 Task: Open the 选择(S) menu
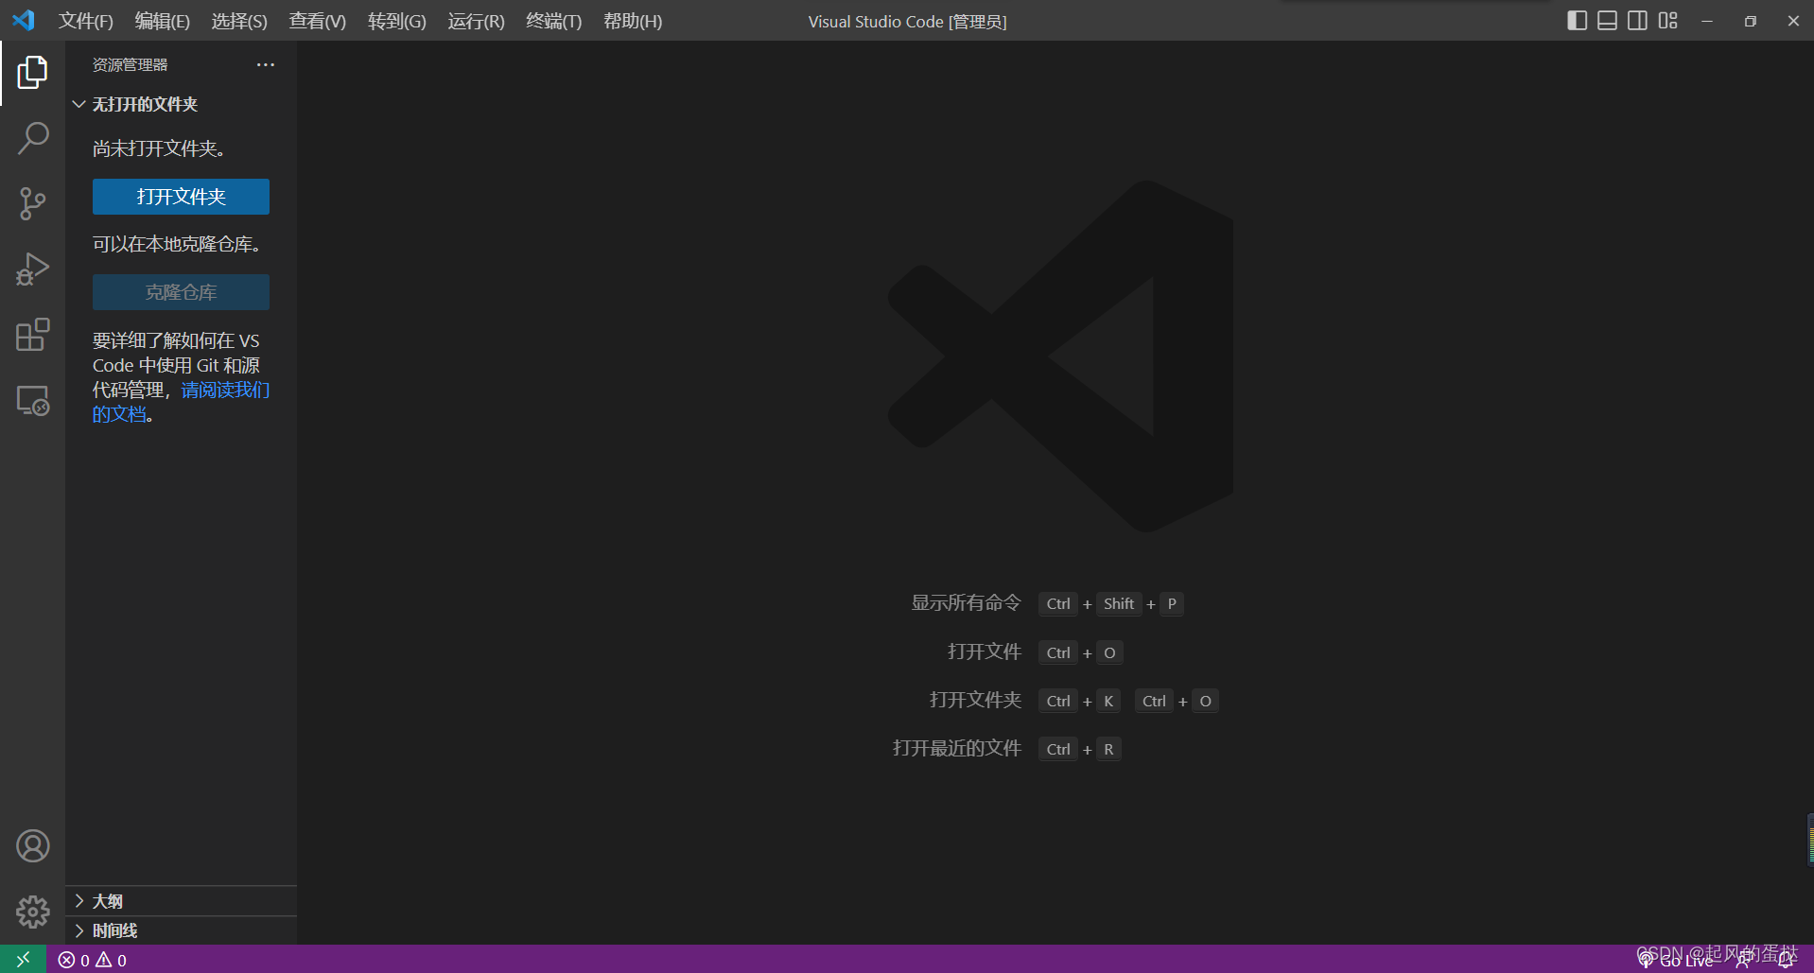pos(239,21)
